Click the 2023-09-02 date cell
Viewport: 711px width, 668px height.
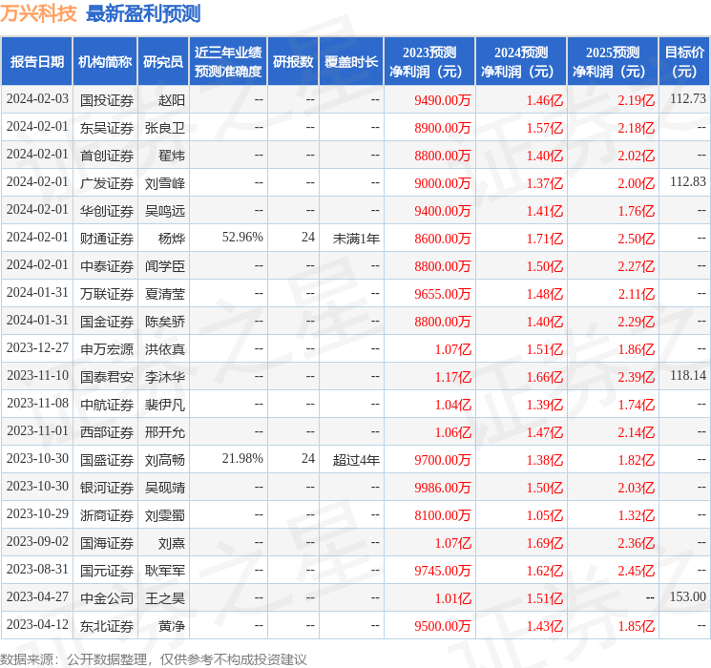coord(37,541)
